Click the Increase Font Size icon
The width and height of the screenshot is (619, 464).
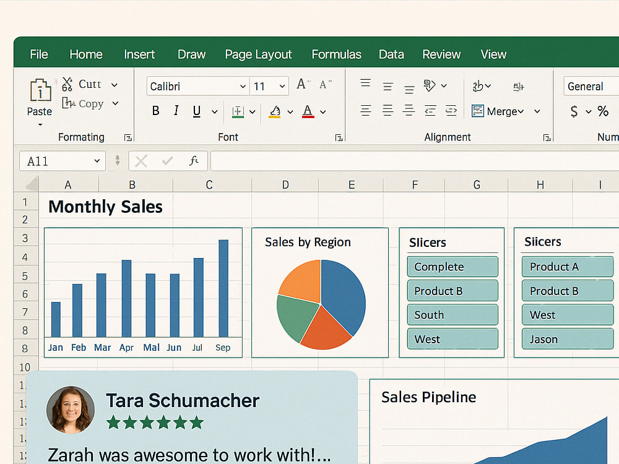(303, 84)
